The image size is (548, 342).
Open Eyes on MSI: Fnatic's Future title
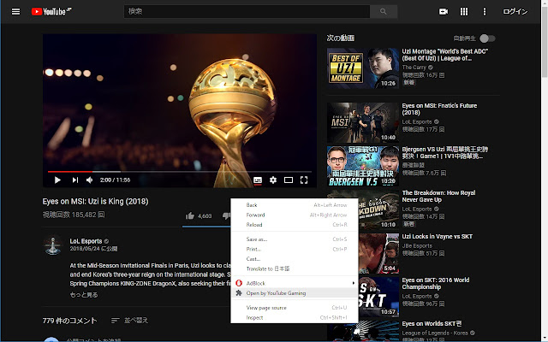pos(439,109)
